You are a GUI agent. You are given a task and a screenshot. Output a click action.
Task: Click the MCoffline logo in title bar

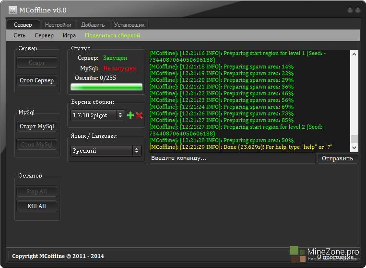coord(12,10)
